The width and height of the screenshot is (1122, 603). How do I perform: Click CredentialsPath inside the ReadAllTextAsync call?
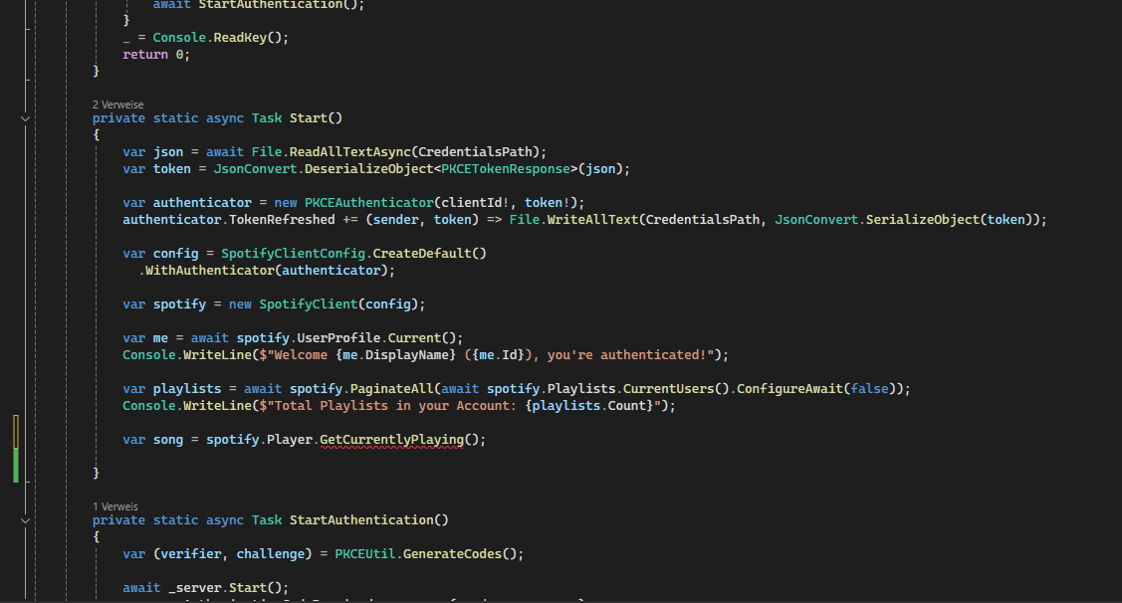point(475,151)
